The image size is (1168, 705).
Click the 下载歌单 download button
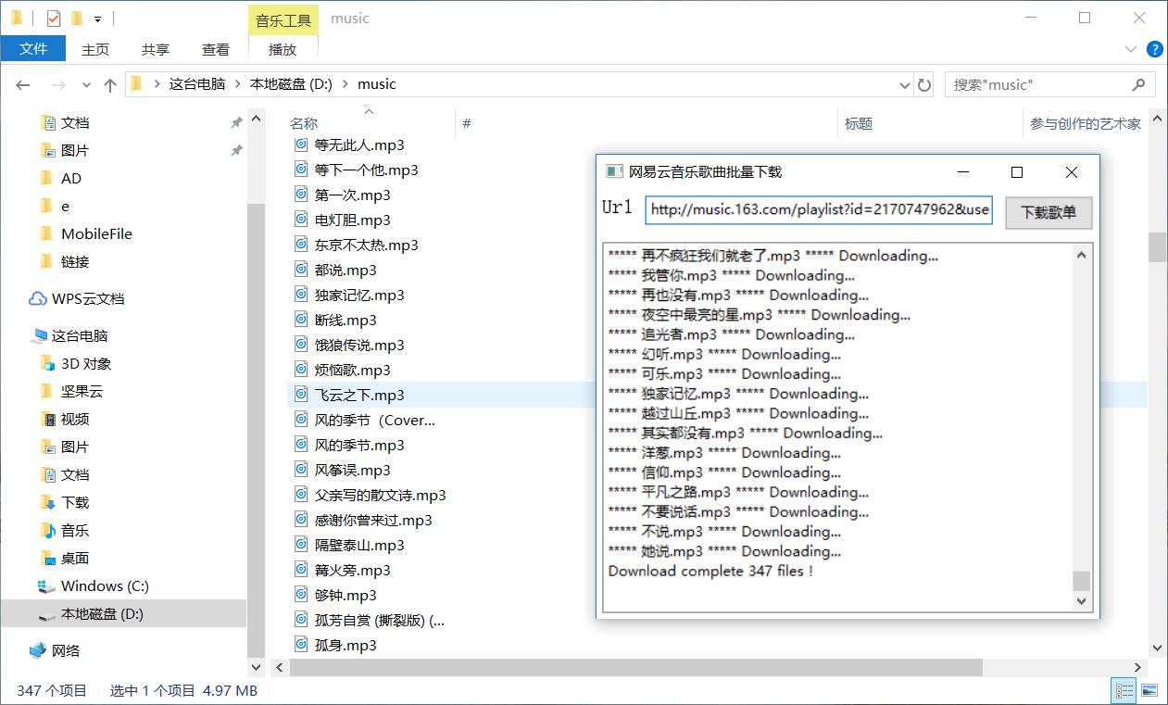click(1048, 212)
